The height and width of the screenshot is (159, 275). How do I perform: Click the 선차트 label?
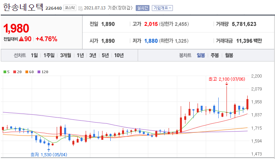coord(20,56)
